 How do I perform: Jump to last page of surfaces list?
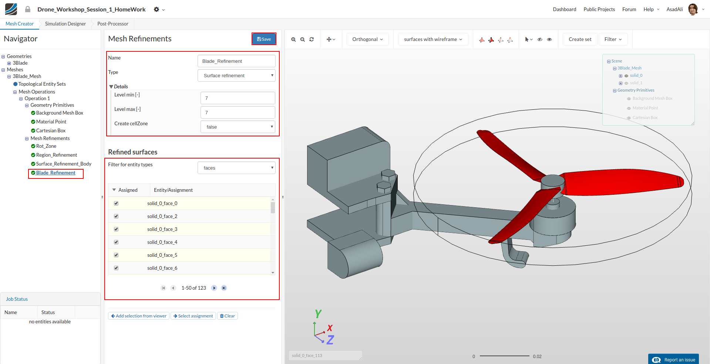tap(224, 288)
